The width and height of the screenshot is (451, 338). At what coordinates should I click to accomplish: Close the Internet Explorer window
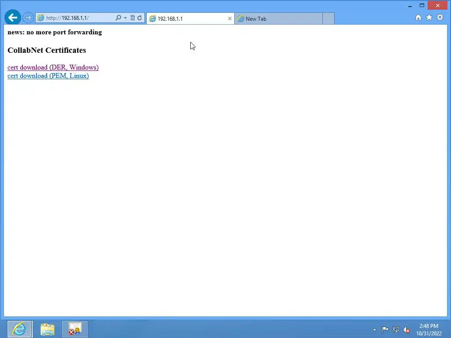[x=438, y=5]
